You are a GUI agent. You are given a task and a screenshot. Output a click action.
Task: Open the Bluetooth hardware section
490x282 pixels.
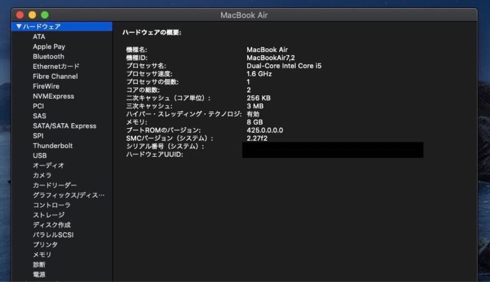click(x=48, y=56)
